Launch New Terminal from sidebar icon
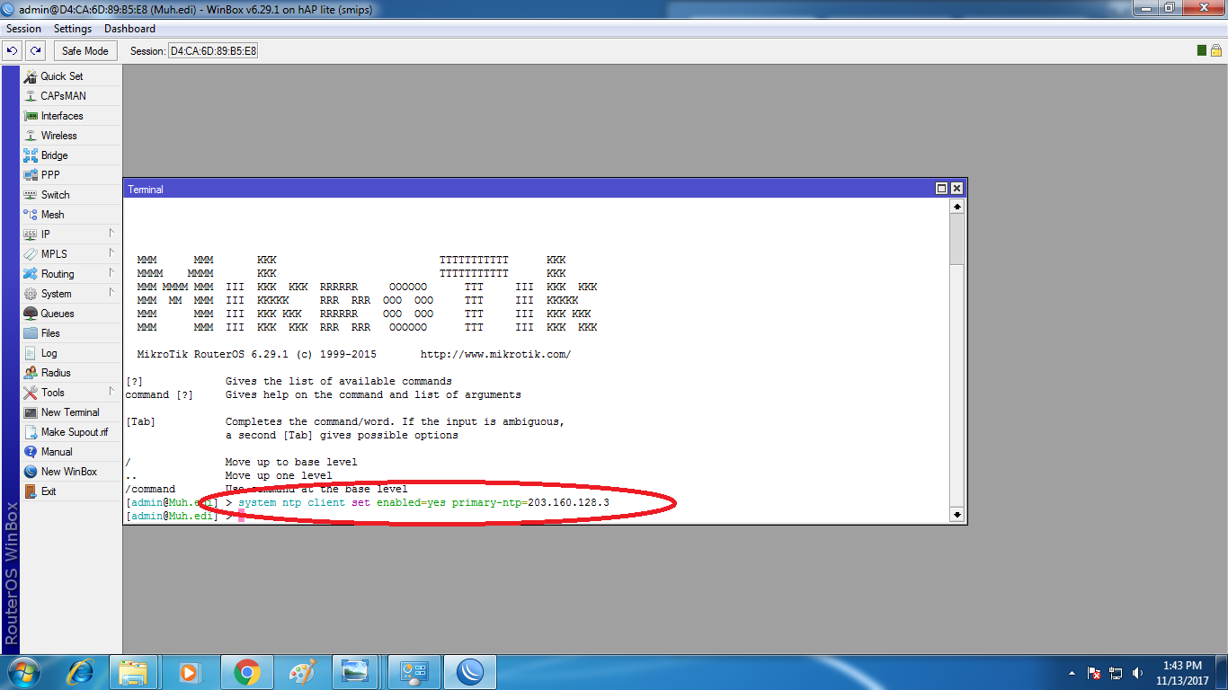 31,412
